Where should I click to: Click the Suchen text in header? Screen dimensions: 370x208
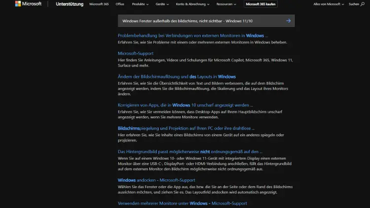tap(354, 4)
